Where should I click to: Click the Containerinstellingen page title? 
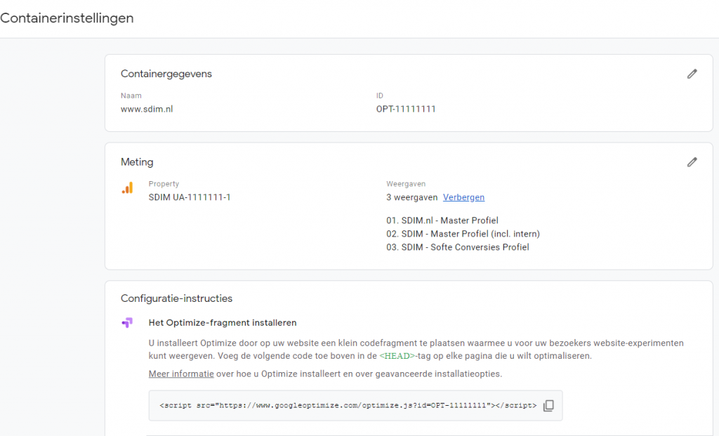(x=67, y=18)
